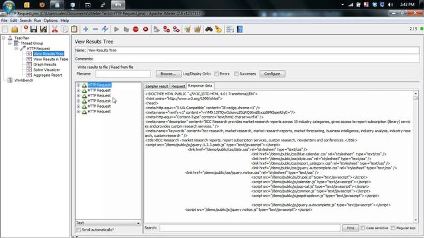This screenshot has height=238, width=424.
Task: Open a test plan via folder icon
Action: click(x=15, y=29)
